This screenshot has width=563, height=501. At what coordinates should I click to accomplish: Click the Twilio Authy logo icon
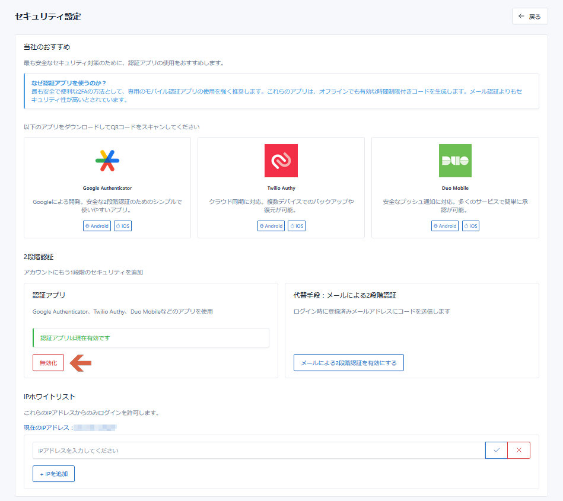[x=281, y=161]
